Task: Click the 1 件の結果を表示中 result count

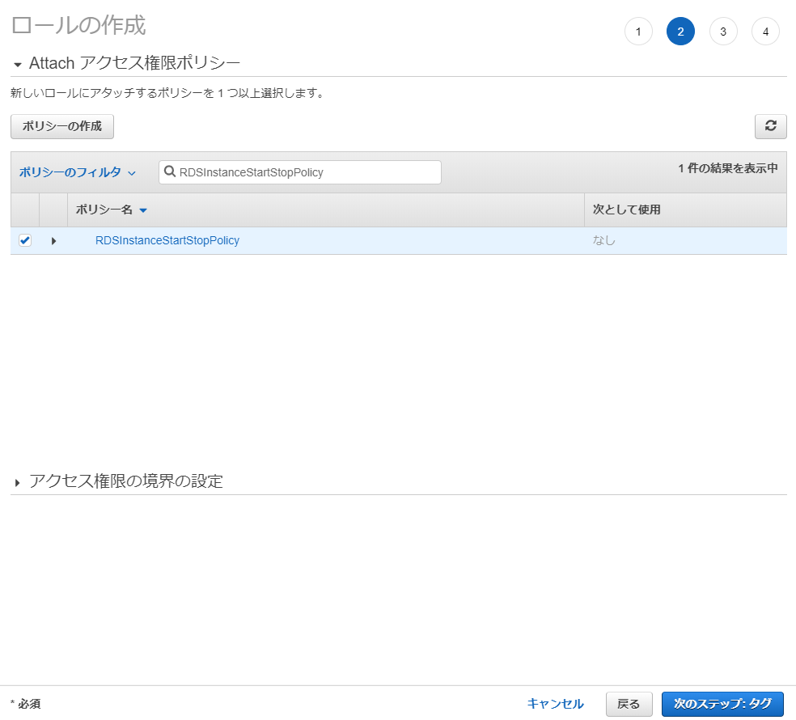Action: [728, 168]
